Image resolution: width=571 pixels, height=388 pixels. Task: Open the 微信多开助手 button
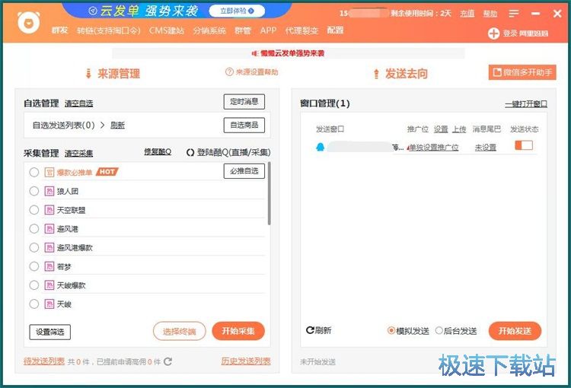[x=522, y=72]
